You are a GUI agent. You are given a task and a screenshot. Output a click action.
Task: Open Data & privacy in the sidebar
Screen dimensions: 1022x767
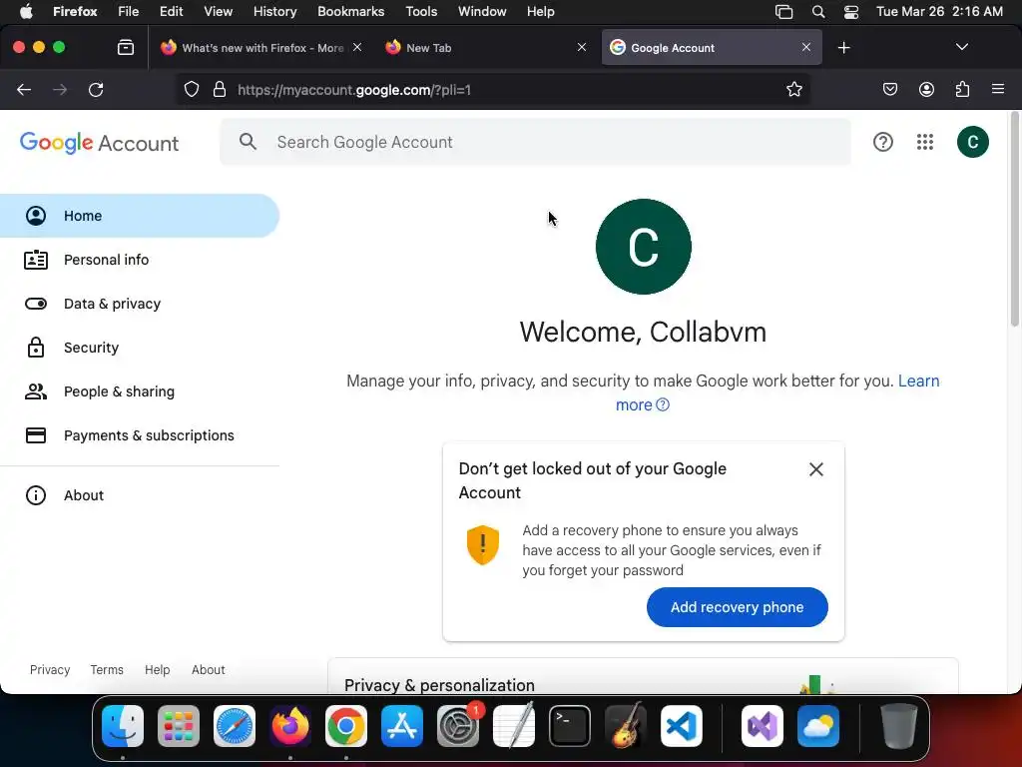point(140,304)
